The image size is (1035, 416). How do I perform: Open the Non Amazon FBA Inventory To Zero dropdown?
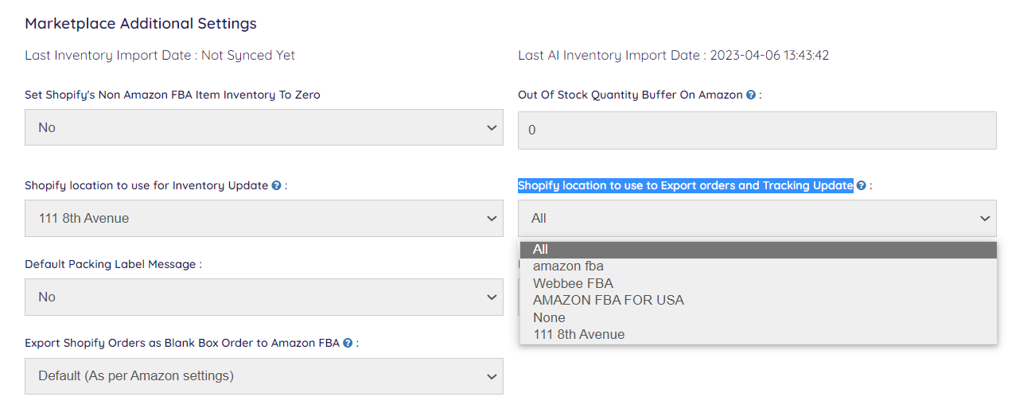263,127
